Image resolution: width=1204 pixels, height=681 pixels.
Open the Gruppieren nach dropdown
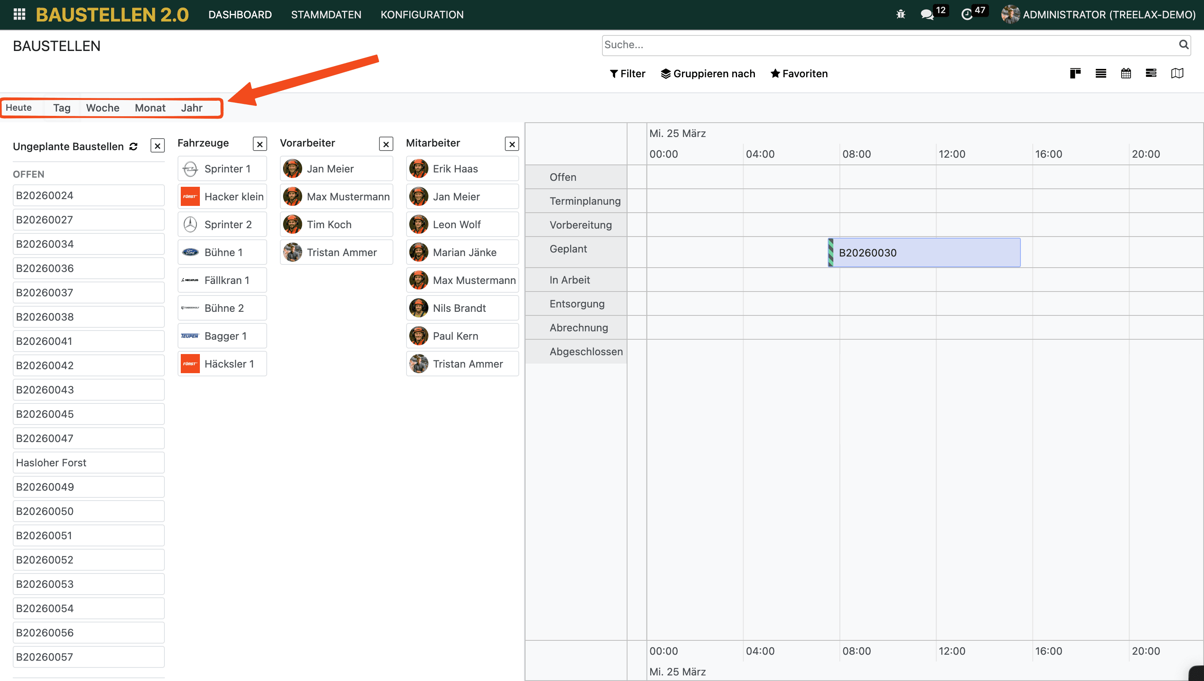click(708, 73)
